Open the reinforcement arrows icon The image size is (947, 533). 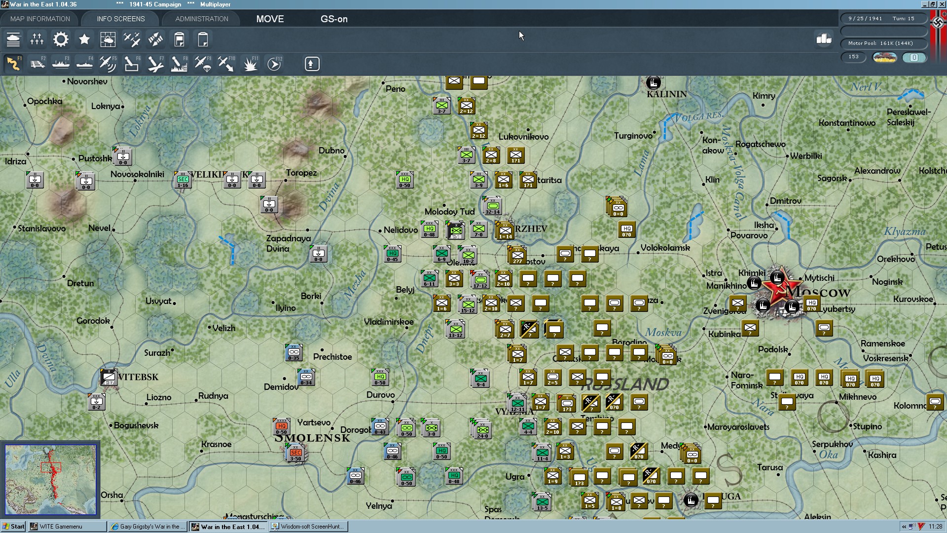[x=155, y=39]
